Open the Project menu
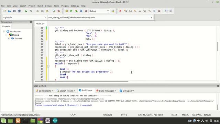220x124 pixels. click(x=32, y=6)
